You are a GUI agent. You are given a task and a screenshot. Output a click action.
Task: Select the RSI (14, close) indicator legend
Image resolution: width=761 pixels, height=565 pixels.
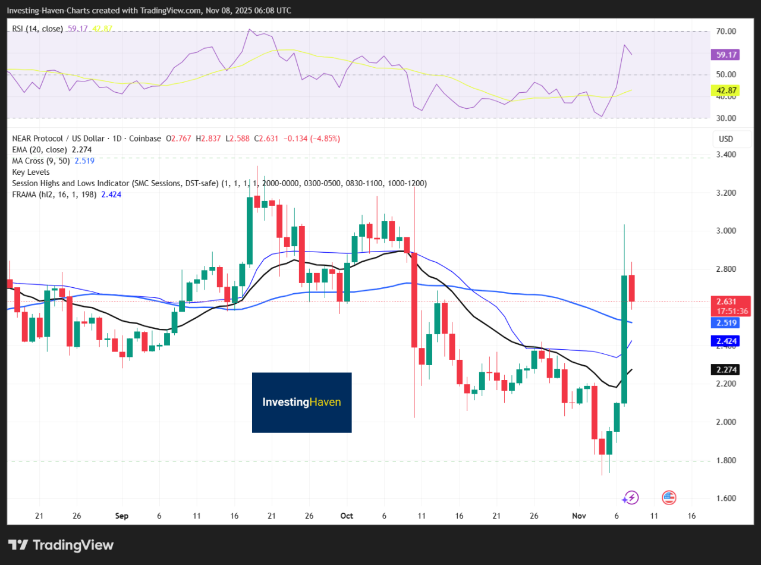click(x=36, y=29)
